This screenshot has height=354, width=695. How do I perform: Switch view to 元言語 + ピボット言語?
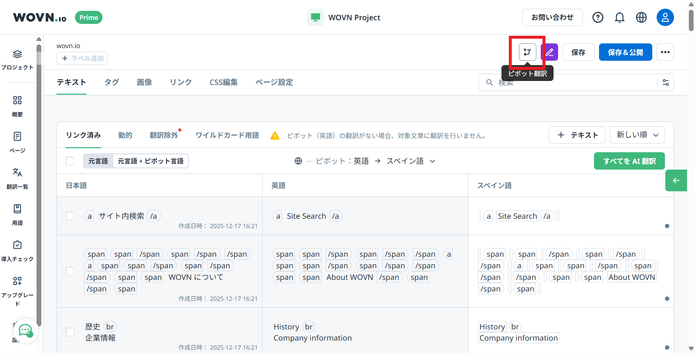tap(150, 161)
